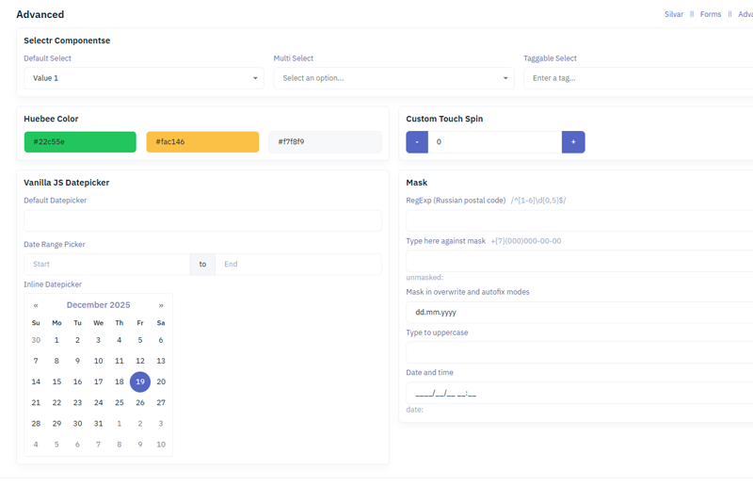Image resolution: width=753 pixels, height=502 pixels.
Task: Click the #f7f8f9 color field
Action: tap(325, 142)
